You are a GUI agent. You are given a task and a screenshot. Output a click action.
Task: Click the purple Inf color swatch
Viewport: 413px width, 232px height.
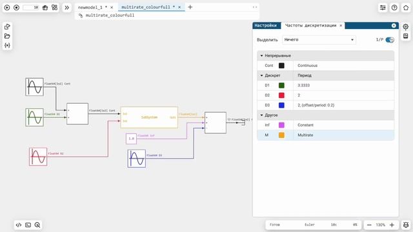(281, 125)
